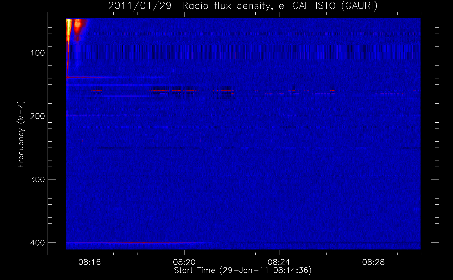The image size is (453, 280).
Task: Click the 08:20 time tick label
Action: tap(184, 262)
